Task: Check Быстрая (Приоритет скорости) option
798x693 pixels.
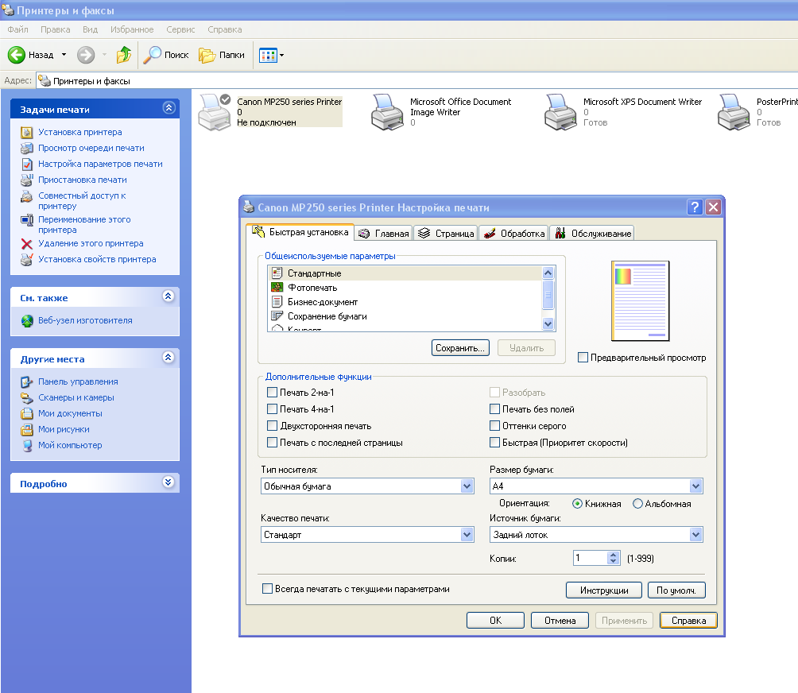Action: click(494, 443)
